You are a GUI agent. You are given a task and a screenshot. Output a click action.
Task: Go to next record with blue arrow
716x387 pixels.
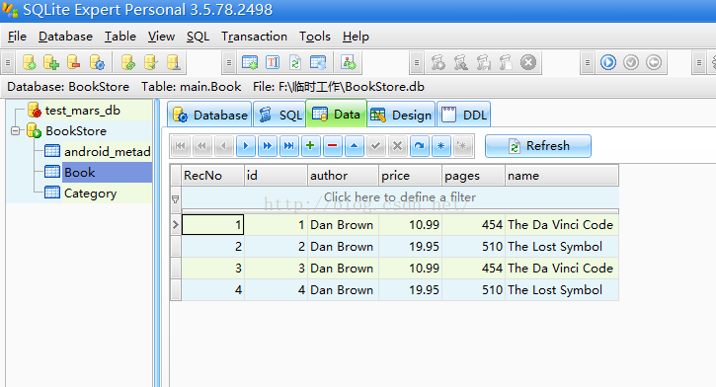tap(246, 146)
